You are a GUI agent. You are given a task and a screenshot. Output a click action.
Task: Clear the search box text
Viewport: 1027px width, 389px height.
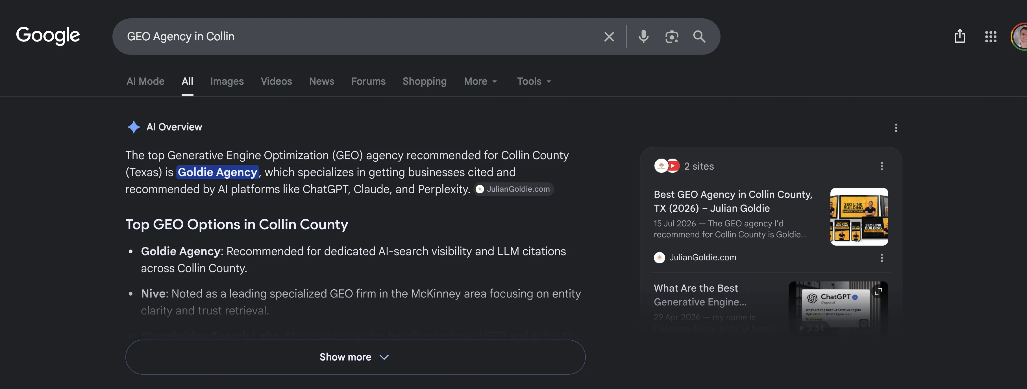609,37
